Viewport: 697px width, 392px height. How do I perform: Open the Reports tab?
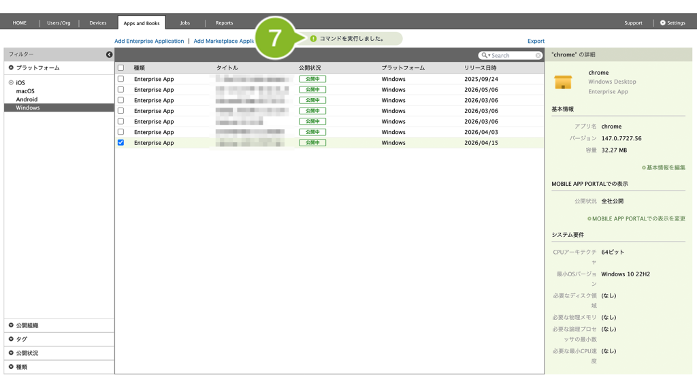[x=224, y=22]
